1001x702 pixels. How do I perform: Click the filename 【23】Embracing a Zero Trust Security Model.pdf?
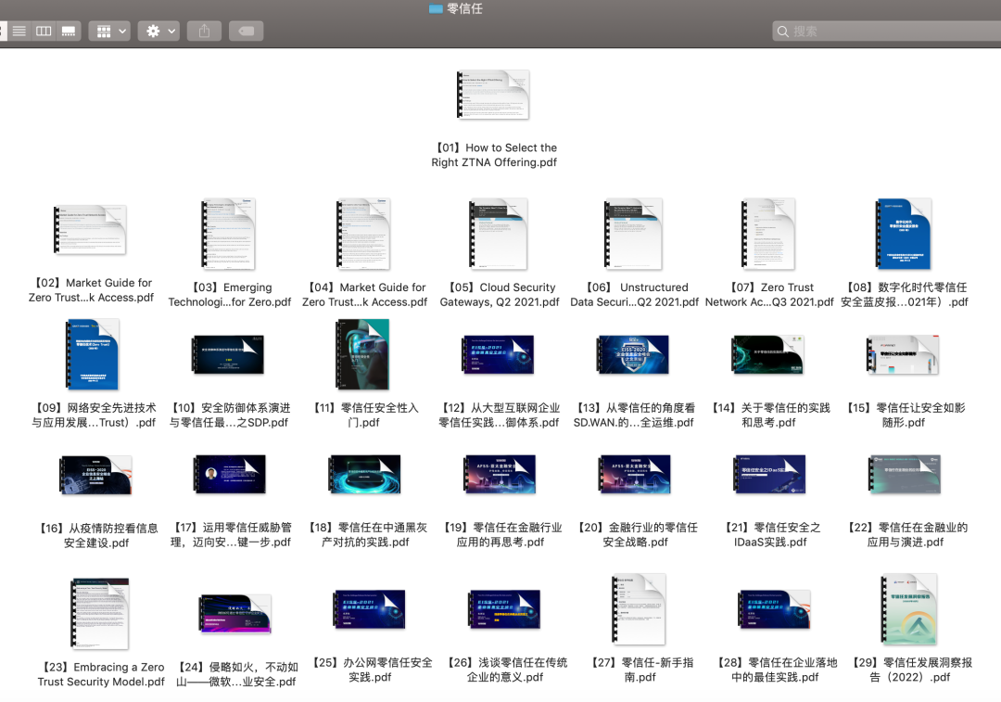coord(101,674)
